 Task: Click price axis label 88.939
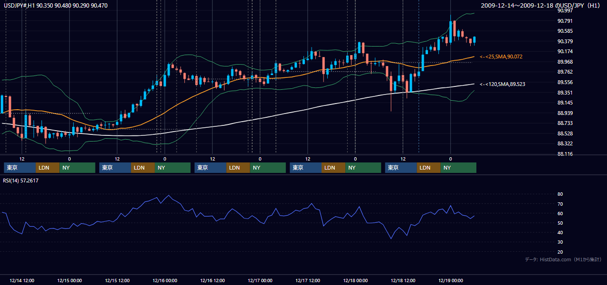[x=565, y=113]
